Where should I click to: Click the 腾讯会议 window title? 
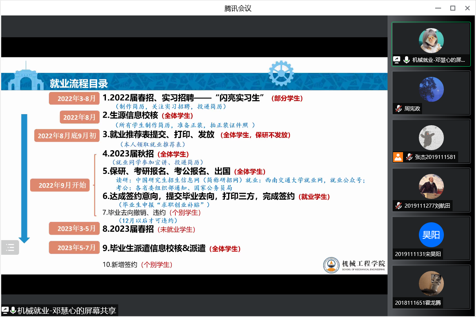point(238,8)
